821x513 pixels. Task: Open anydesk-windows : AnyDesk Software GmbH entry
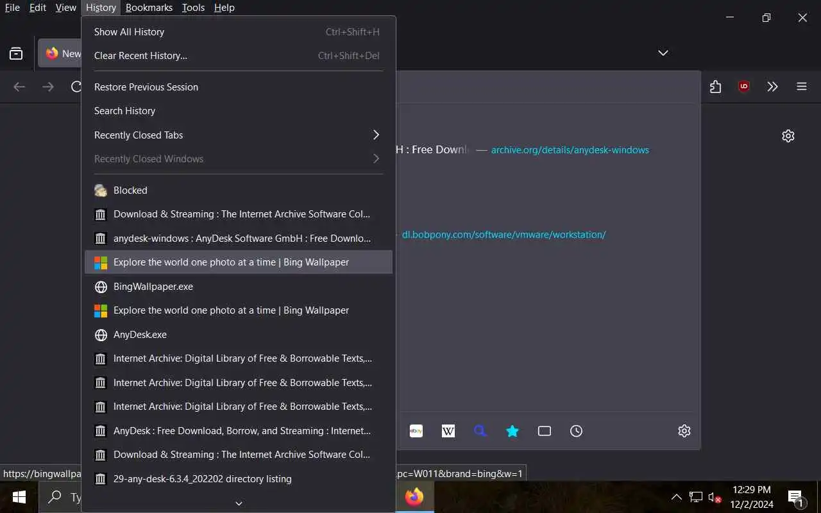(239, 239)
